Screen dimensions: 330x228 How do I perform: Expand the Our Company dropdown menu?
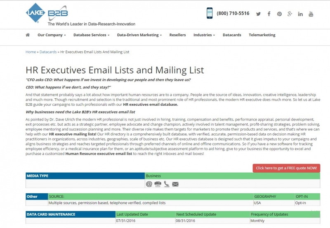point(52,35)
